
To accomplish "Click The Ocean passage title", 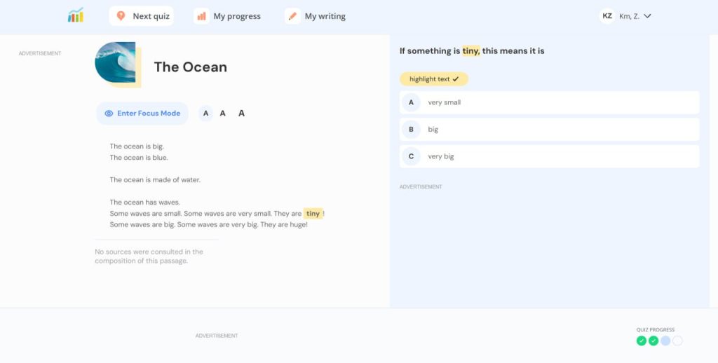I will (x=191, y=67).
